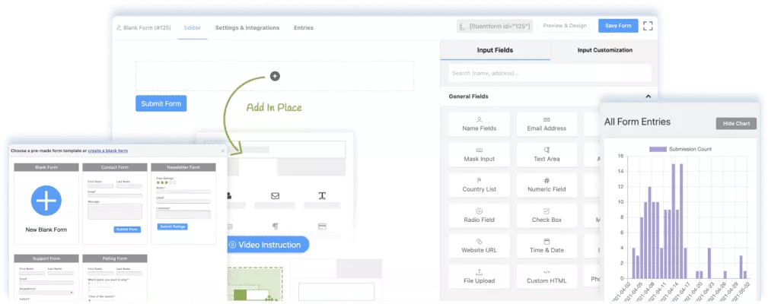Switch to Settings & Integrations tab
The image size is (768, 304).
[x=247, y=27]
